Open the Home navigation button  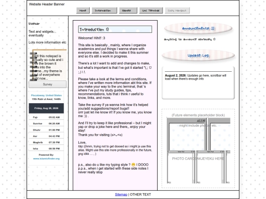pos(83,10)
